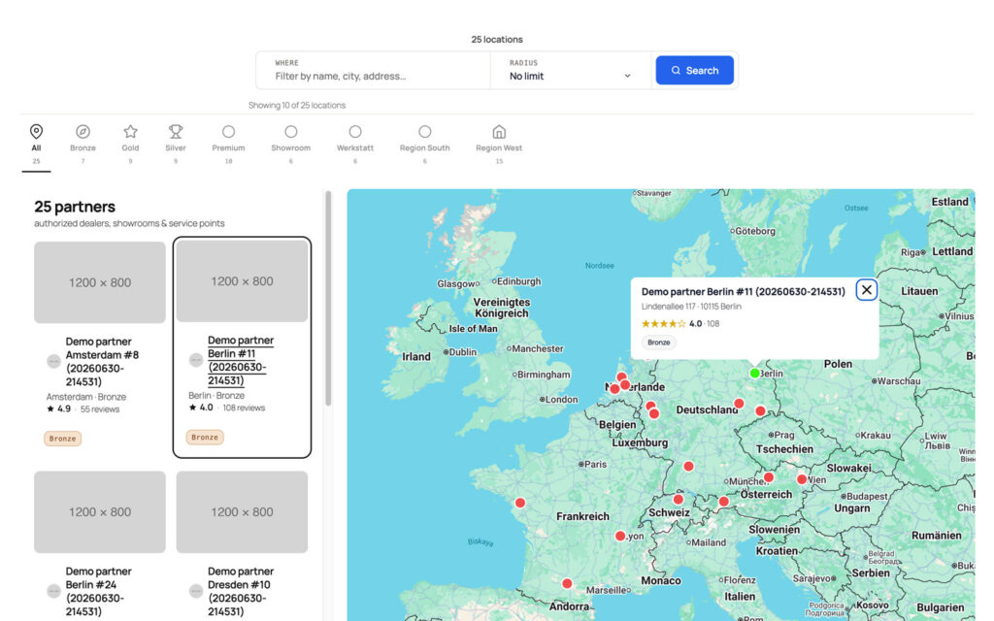
Task: Select the Showroom circle filter
Action: click(291, 131)
